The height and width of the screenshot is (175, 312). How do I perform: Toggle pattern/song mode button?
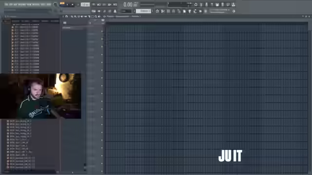click(62, 3)
